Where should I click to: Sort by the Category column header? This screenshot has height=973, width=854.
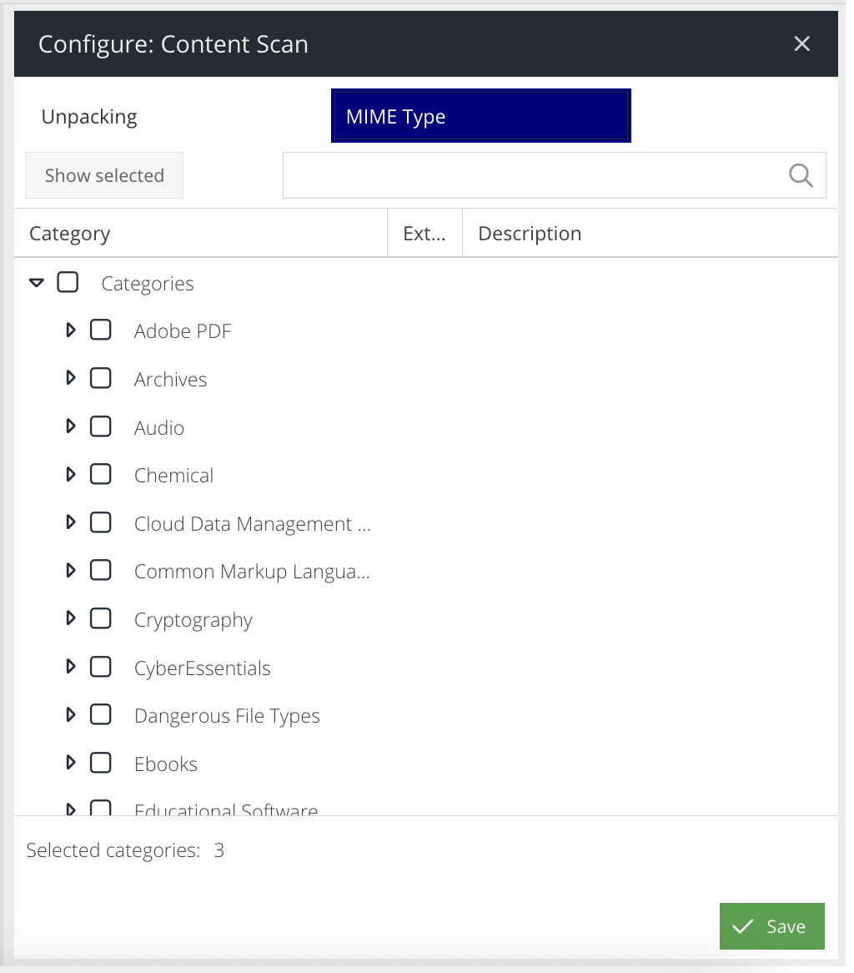(200, 234)
